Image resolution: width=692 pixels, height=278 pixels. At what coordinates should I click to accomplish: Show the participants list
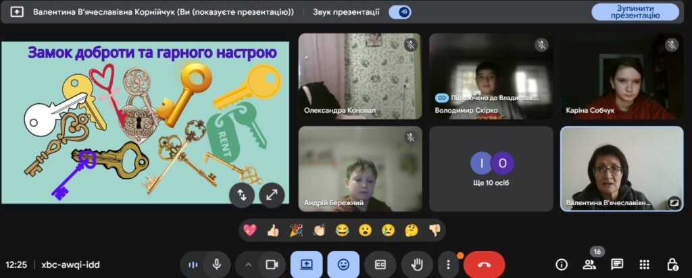point(589,265)
